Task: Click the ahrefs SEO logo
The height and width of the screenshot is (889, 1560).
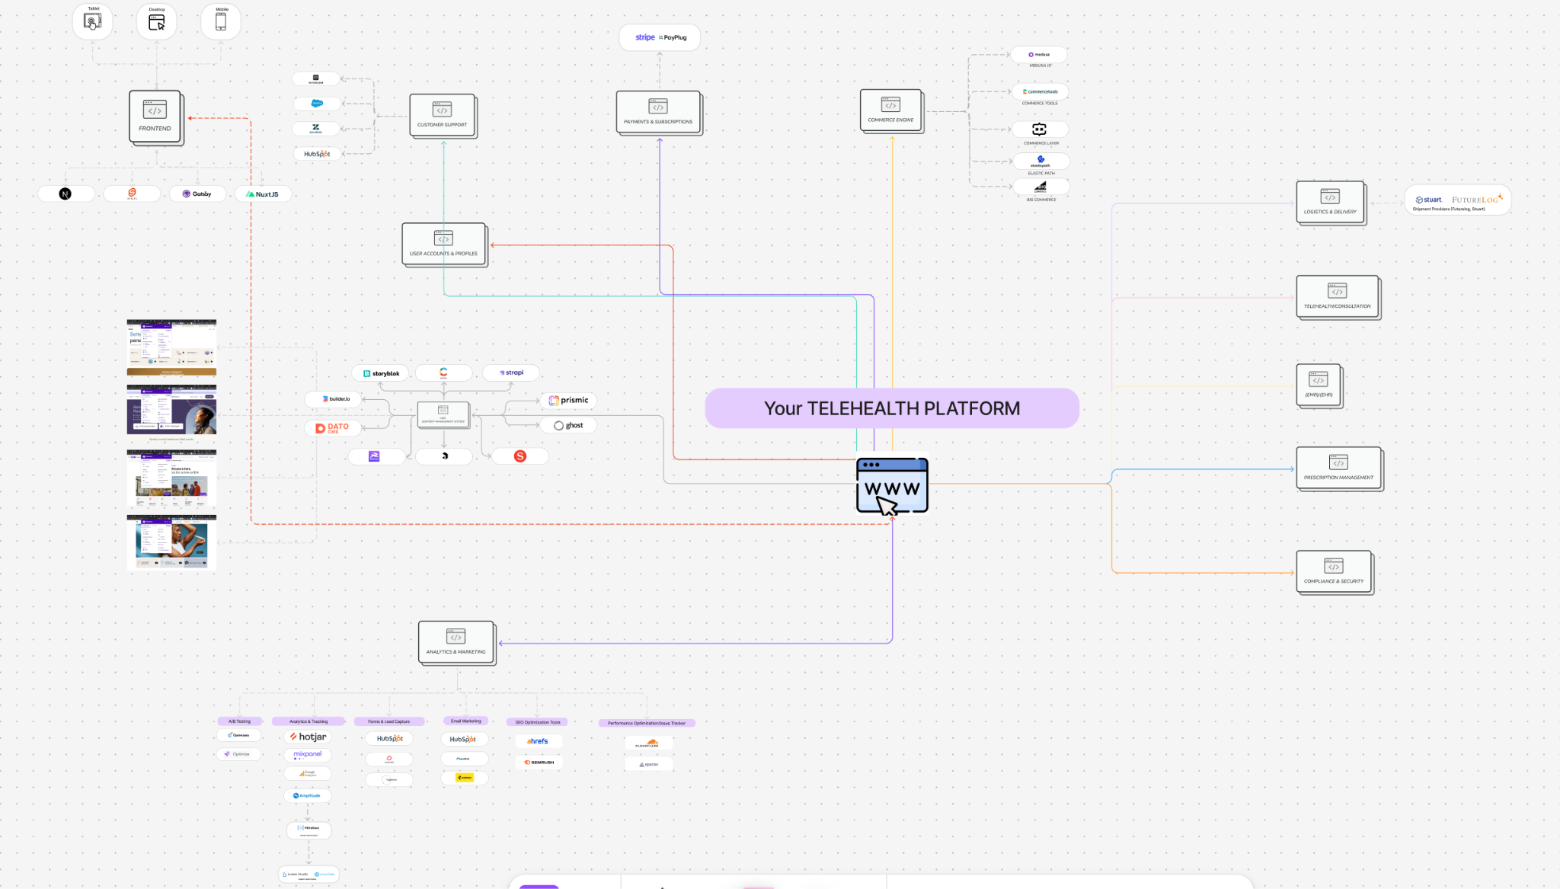Action: (538, 741)
